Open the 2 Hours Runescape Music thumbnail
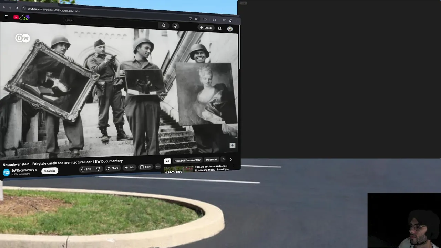The image size is (441, 248). click(178, 170)
